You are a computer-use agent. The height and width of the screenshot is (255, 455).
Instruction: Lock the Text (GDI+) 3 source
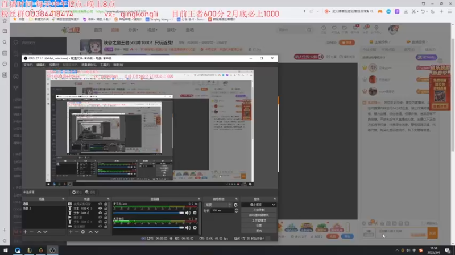tap(106, 208)
